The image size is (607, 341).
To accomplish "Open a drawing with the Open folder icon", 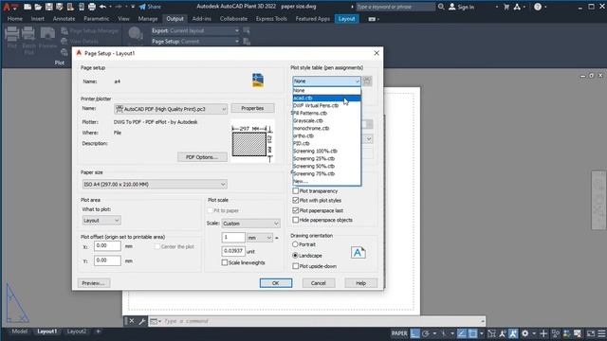I will point(38,7).
